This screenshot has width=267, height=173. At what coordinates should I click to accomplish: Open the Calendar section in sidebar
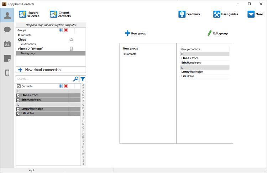pyautogui.click(x=7, y=44)
